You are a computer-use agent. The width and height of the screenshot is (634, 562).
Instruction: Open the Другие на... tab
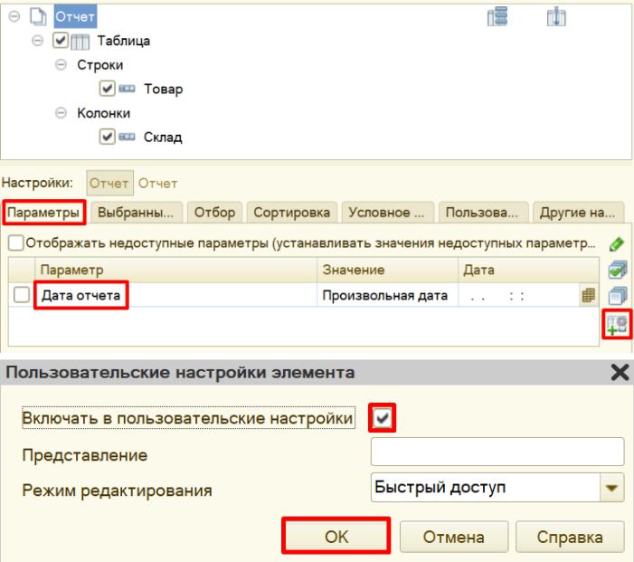click(578, 213)
